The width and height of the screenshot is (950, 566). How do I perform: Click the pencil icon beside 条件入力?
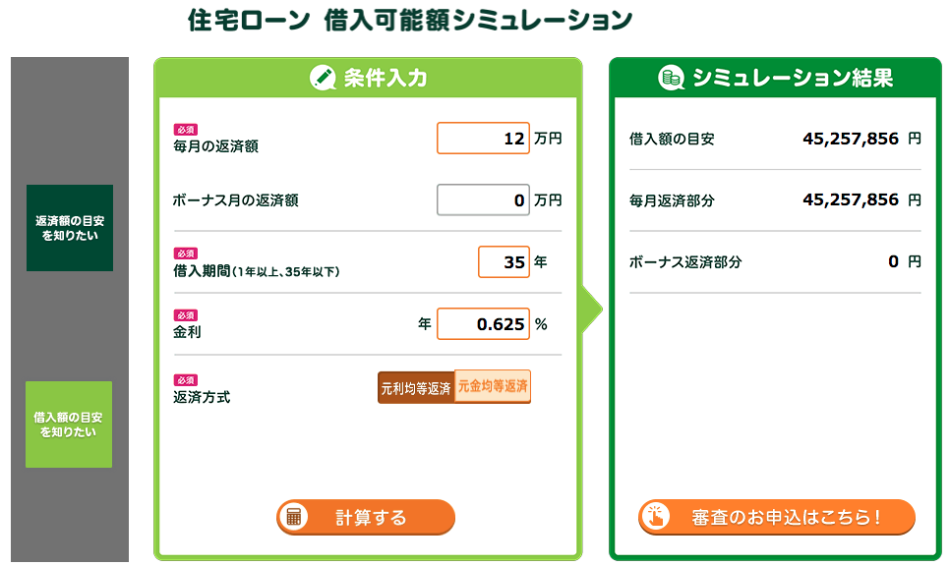click(x=323, y=78)
